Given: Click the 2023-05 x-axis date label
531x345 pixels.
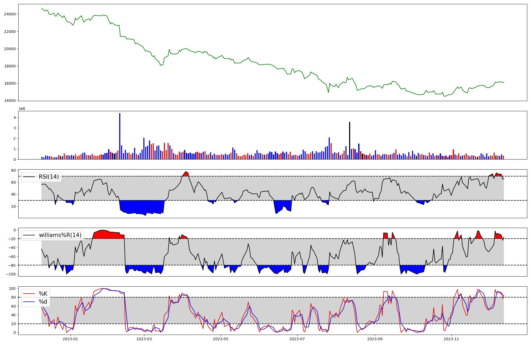Looking at the screenshot, I should [x=220, y=339].
